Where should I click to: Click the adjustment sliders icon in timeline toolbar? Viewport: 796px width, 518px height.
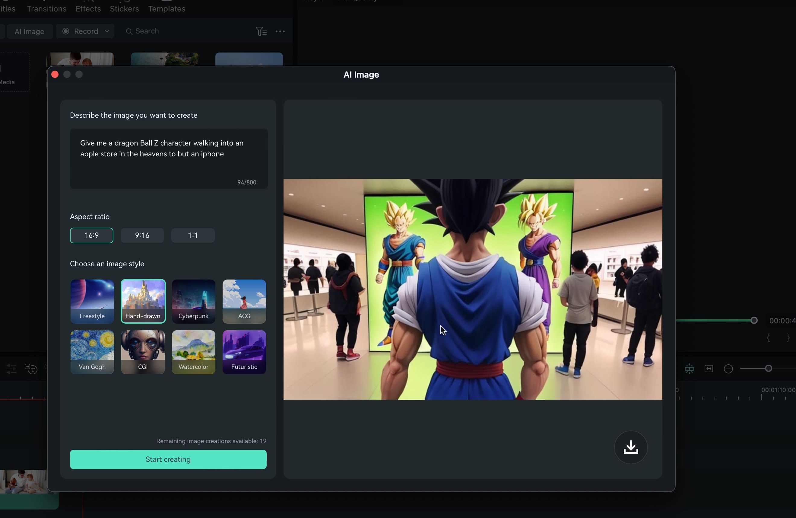click(12, 369)
